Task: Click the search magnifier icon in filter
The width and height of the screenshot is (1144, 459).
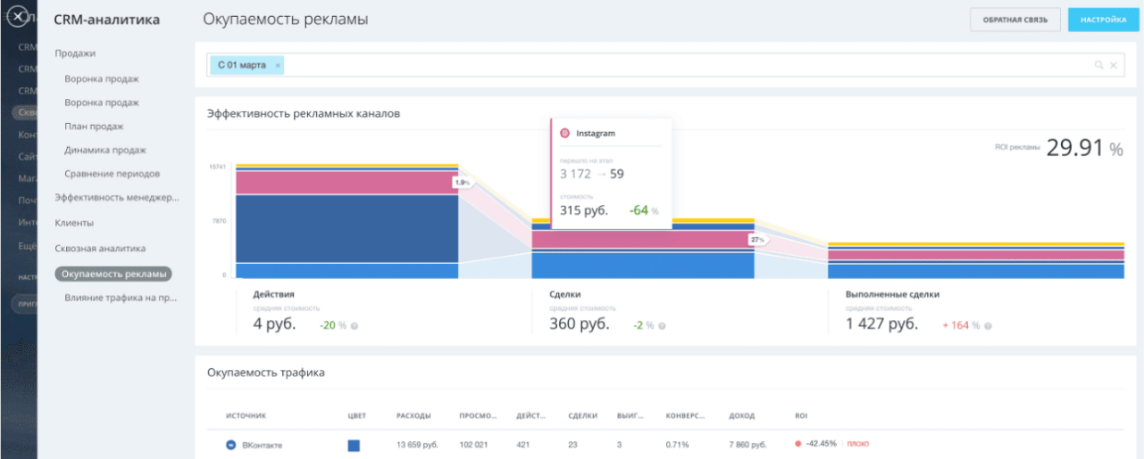Action: (x=1098, y=65)
